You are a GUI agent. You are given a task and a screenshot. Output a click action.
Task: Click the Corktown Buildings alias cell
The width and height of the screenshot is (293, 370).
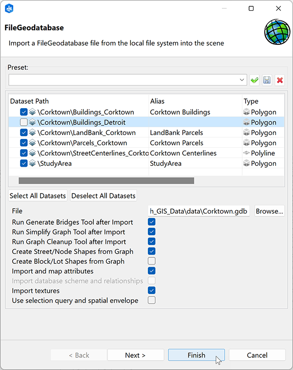pyautogui.click(x=180, y=112)
